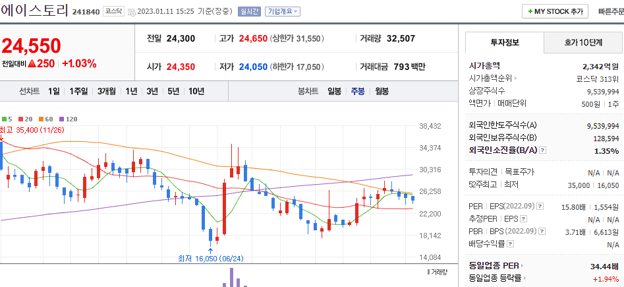Click the help icon next to PER EPS(2022.09)

(x=540, y=207)
